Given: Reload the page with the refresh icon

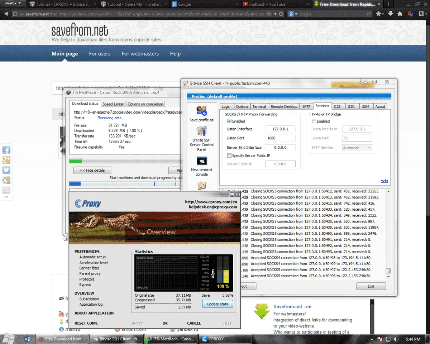Looking at the screenshot, I should point(281,14).
